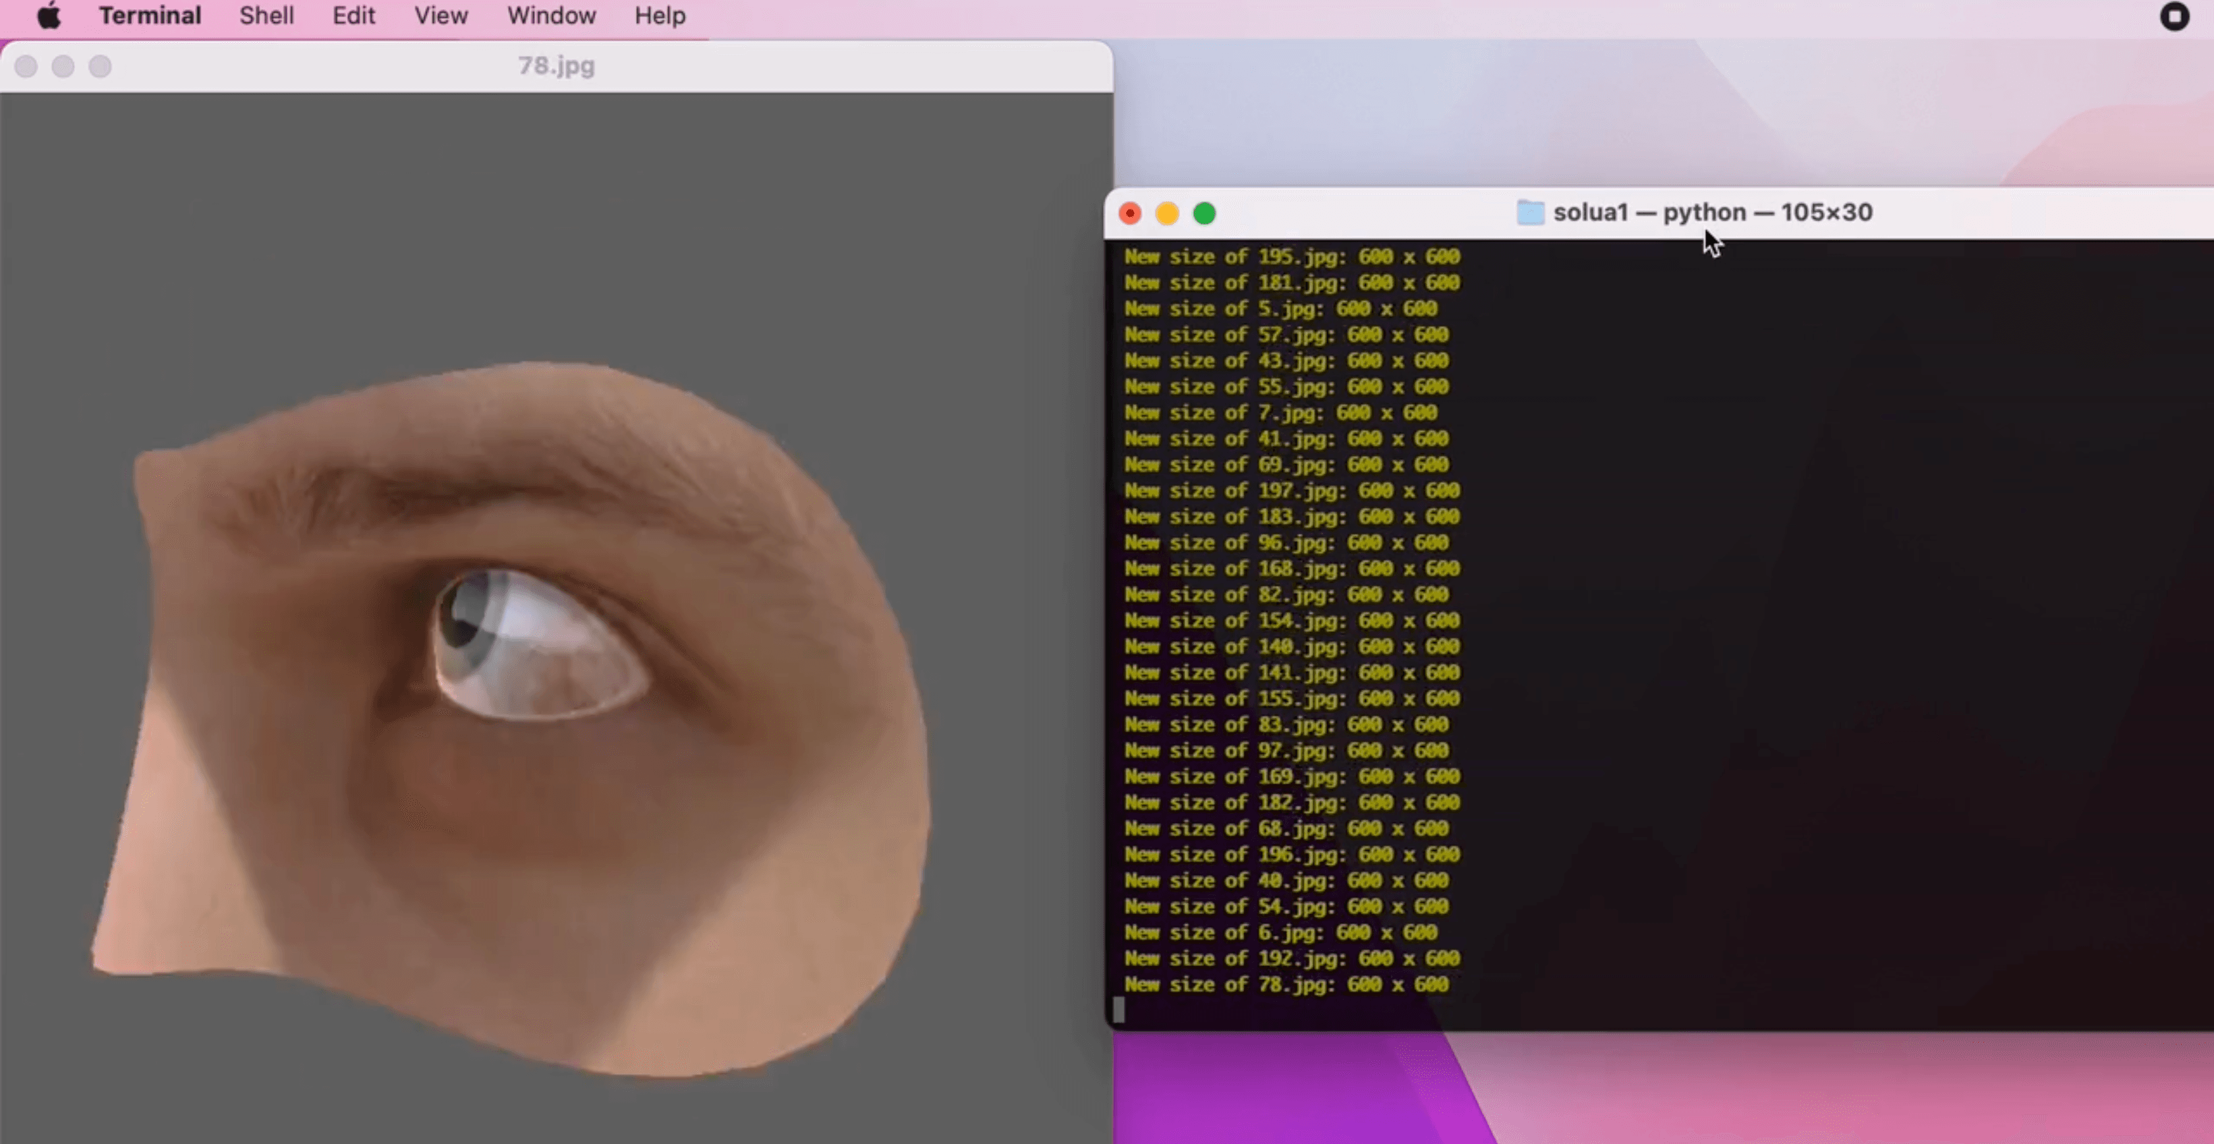2214x1144 pixels.
Task: Click the 'New size of 78.jpg' output line
Action: 1286,984
